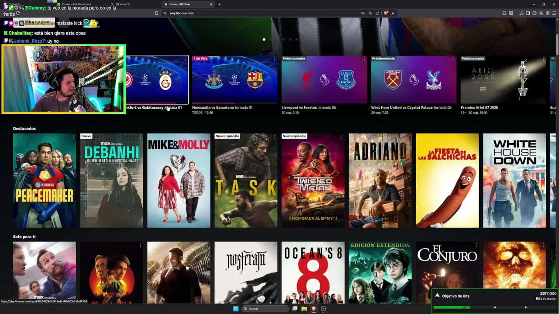Open the Debanhi poster
The image size is (559, 314).
pyautogui.click(x=112, y=181)
